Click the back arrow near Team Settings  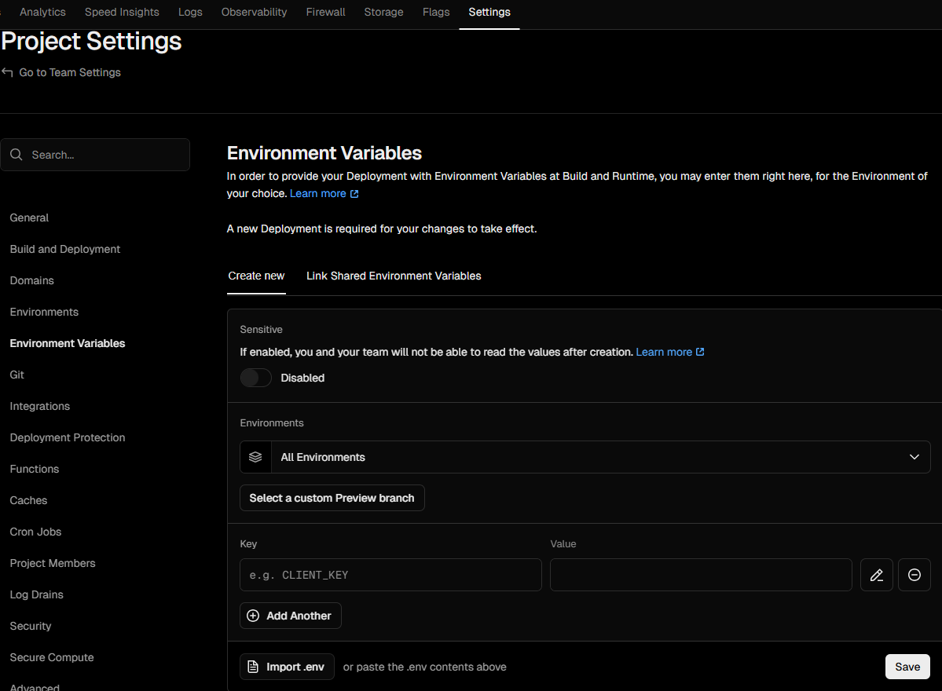coord(8,72)
